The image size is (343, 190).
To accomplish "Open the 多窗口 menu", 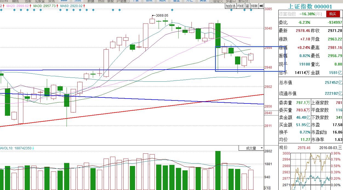I will (231, 1).
